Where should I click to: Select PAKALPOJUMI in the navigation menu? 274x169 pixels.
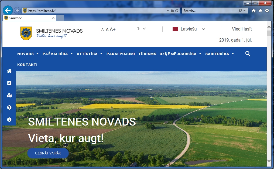tap(121, 54)
